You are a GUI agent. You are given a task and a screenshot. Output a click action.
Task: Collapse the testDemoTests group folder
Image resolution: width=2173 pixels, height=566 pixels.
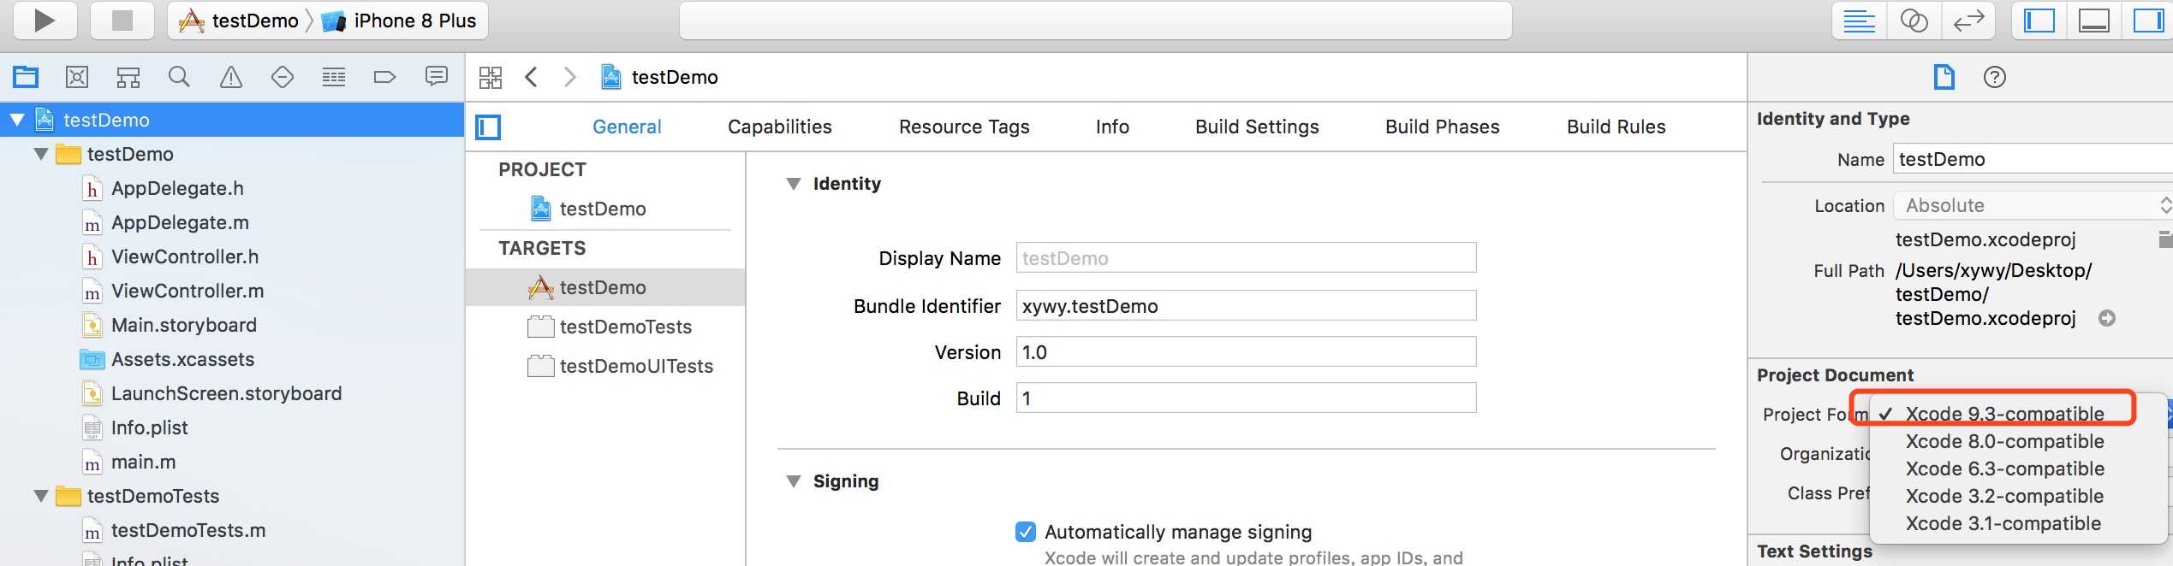[x=40, y=496]
